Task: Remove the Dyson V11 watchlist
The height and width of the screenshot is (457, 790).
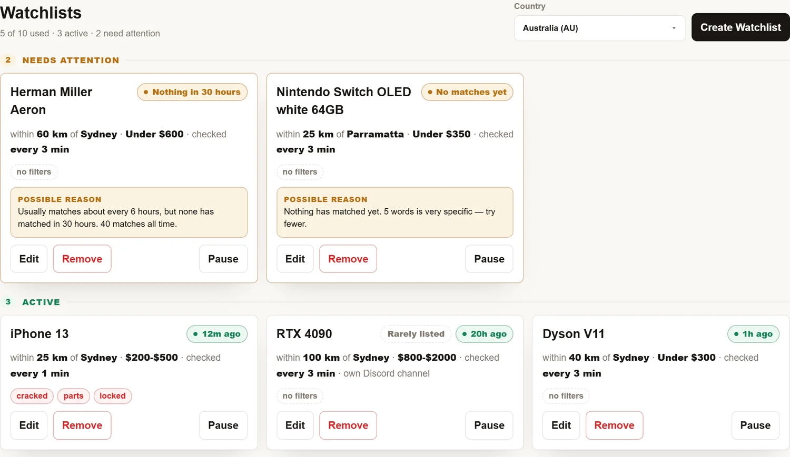Action: tap(614, 425)
